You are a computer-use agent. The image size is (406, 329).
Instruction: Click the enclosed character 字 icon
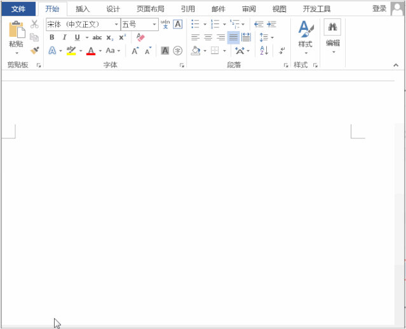[x=178, y=50]
